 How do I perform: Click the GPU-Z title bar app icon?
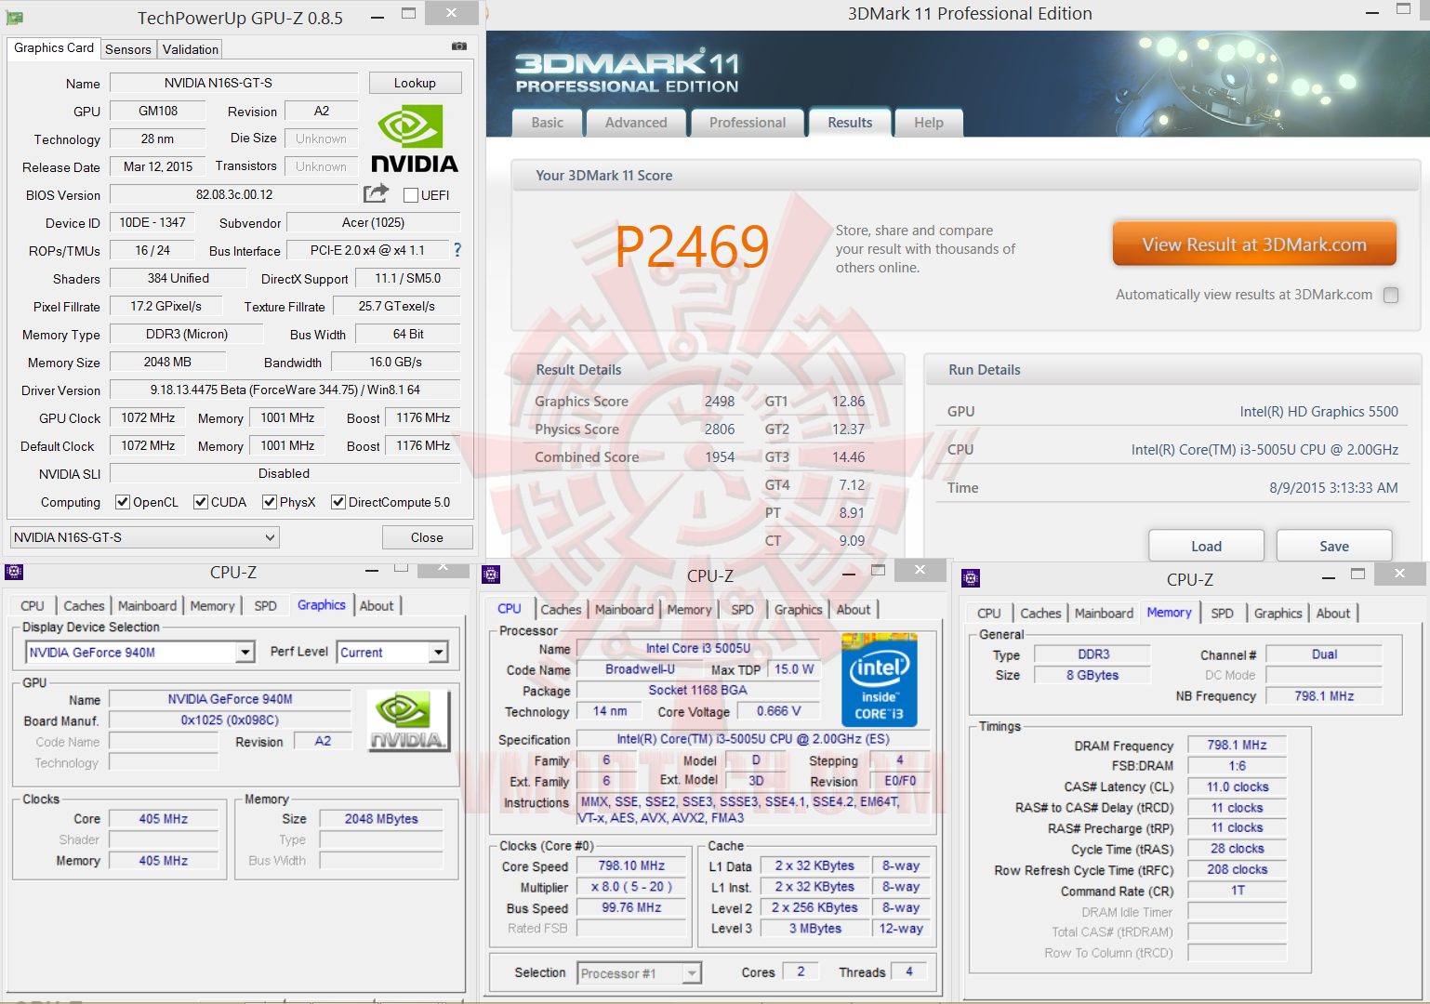[15, 18]
